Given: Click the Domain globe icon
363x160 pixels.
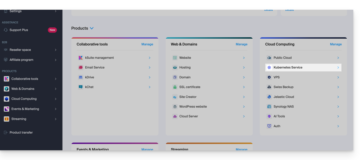Looking at the screenshot, I should (x=175, y=77).
